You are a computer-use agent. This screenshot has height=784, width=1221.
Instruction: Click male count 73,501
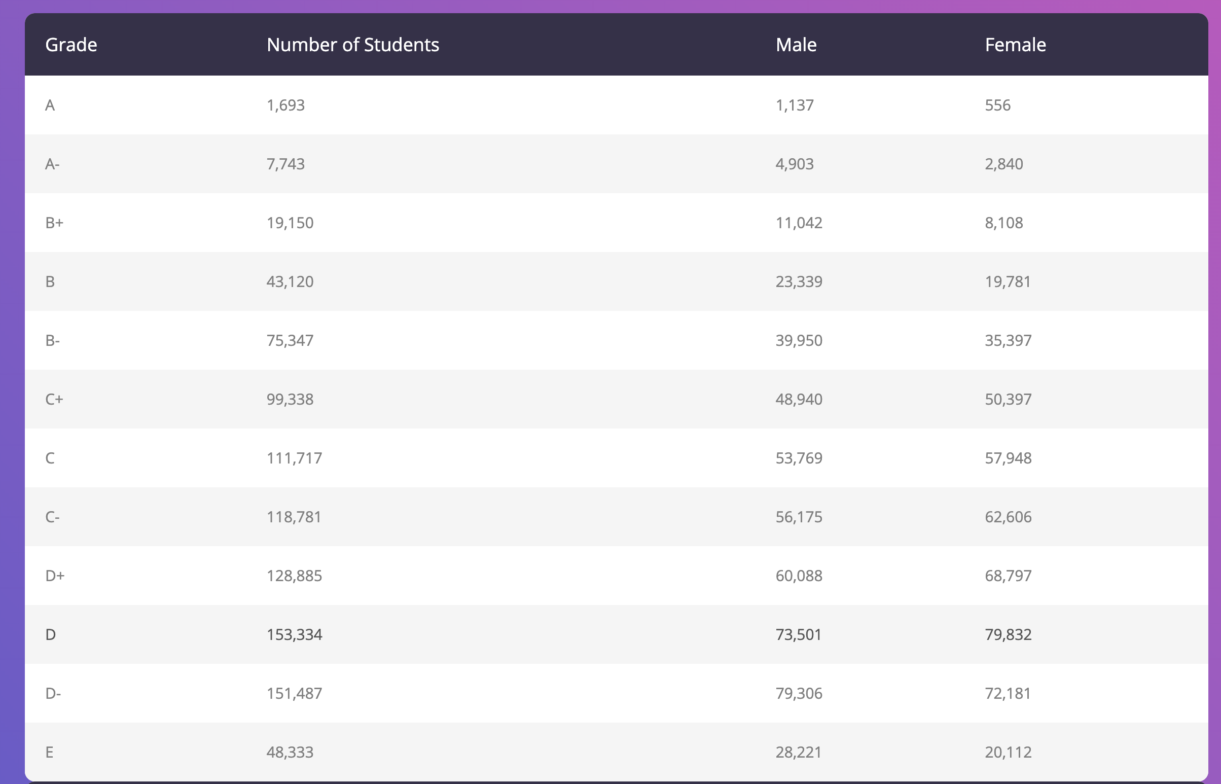coord(799,634)
